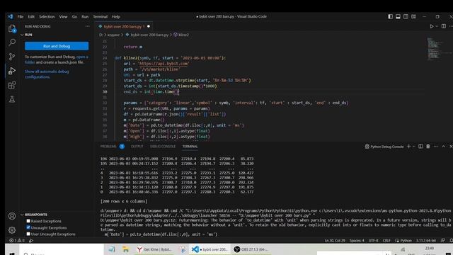Click the bybit over 200 bars.py breadcrumb
The height and width of the screenshot is (255, 453).
tap(147, 35)
